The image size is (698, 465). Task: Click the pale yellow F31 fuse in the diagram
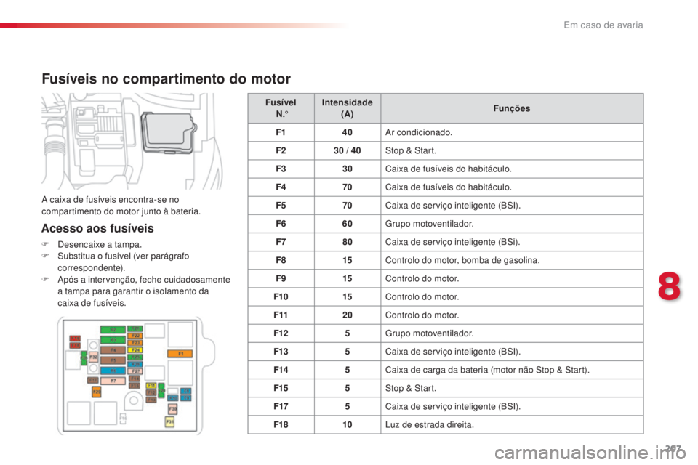(169, 422)
